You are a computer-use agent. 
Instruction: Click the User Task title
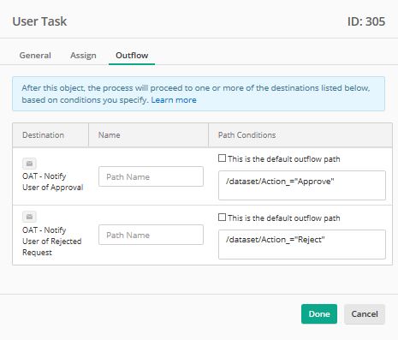click(39, 21)
